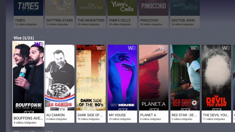The width and height of the screenshot is (235, 132).
Task: Open the Bouffons avec Sadek & Xavier poster
Action: tap(28, 77)
